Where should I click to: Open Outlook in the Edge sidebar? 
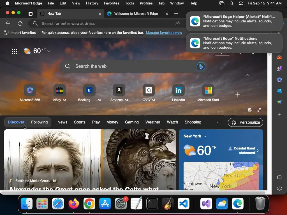coord(279,91)
